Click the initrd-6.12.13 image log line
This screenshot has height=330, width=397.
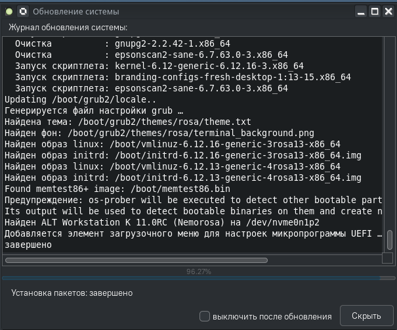point(183,177)
